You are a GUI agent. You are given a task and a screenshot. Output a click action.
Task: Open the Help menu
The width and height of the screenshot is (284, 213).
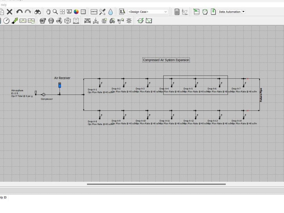(x=4, y=5)
